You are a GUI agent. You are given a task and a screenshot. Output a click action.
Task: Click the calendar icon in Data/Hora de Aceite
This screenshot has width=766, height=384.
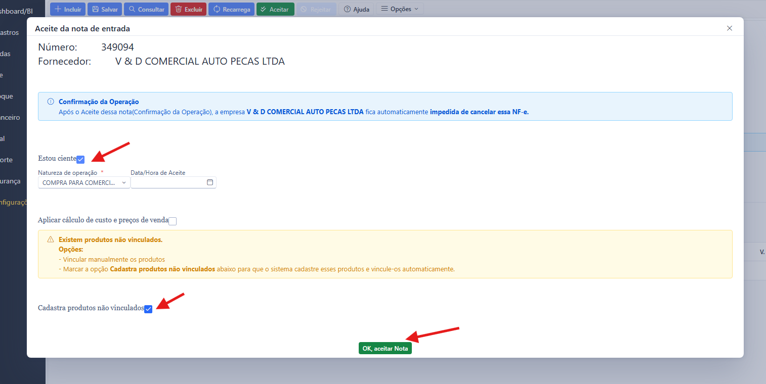(x=210, y=182)
